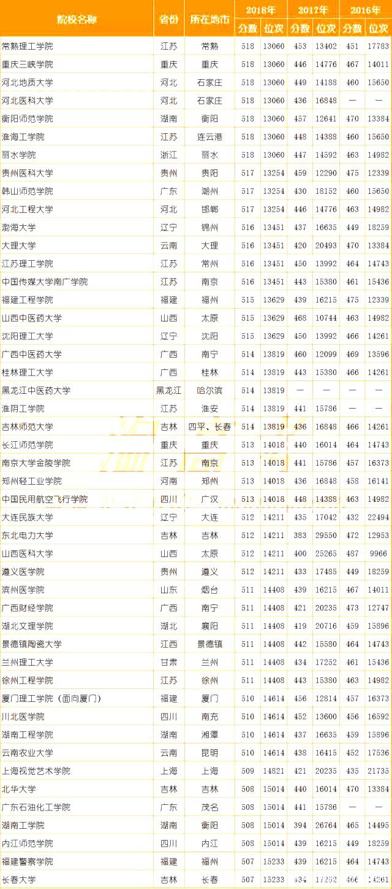Click the 院校名称 column header
This screenshot has width=392, height=889.
(76, 18)
